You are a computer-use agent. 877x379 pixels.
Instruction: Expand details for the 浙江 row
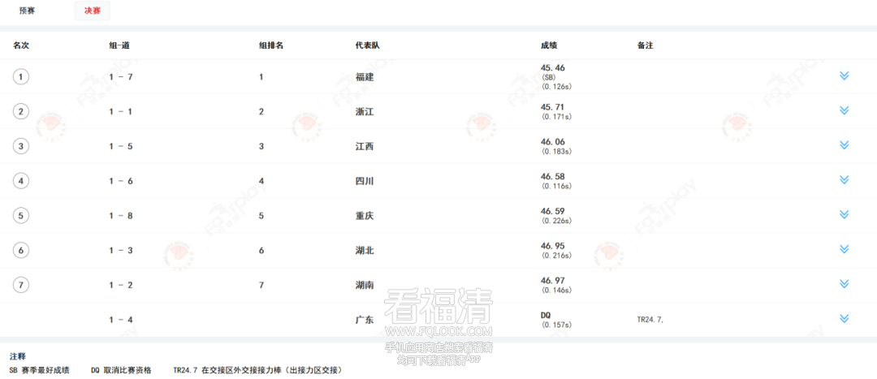point(844,111)
